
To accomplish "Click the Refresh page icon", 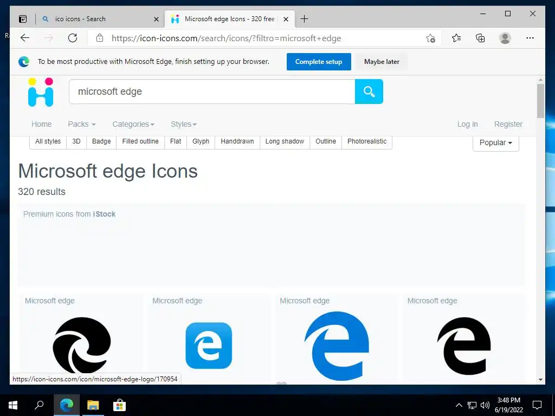I will pyautogui.click(x=73, y=38).
